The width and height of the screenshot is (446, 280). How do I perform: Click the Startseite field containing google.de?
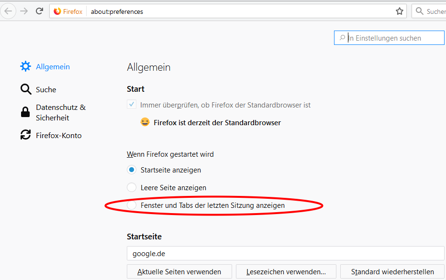tap(285, 253)
